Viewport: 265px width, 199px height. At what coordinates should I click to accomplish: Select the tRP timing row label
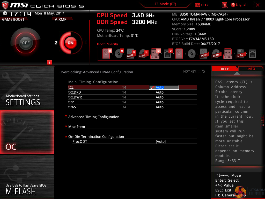pos(71,102)
